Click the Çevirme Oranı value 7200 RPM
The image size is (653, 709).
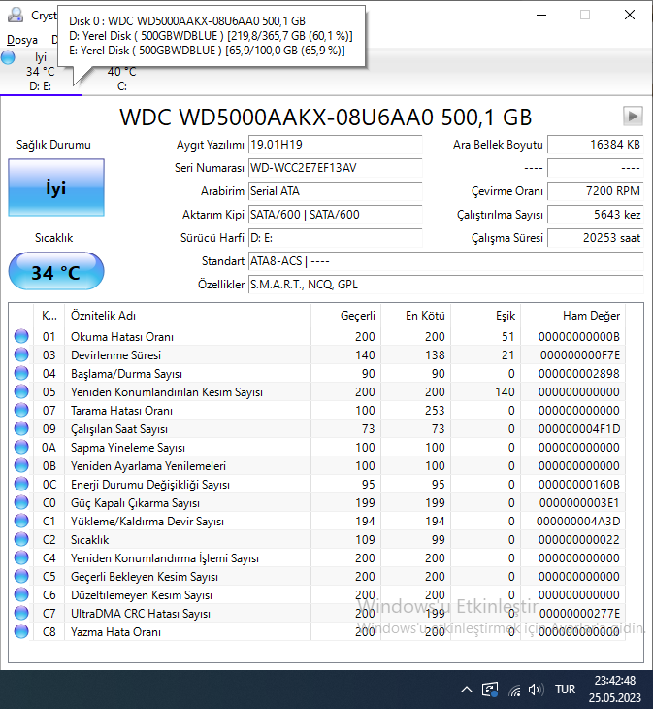pyautogui.click(x=595, y=191)
